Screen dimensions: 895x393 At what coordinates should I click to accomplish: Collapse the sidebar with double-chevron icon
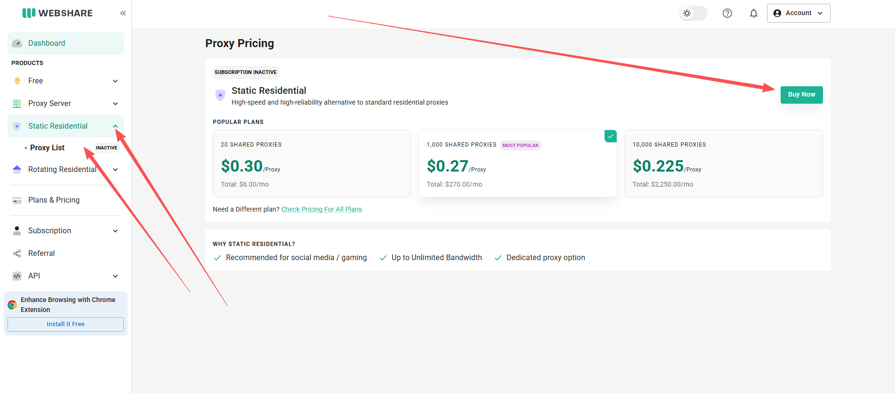(x=123, y=13)
